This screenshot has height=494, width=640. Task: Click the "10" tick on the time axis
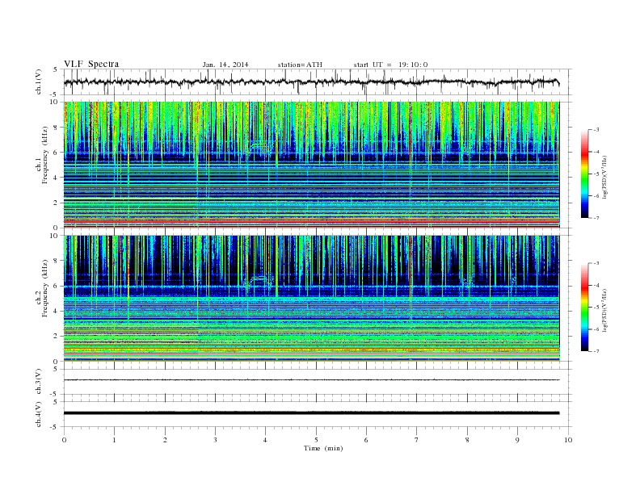(x=568, y=440)
